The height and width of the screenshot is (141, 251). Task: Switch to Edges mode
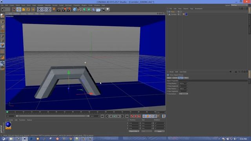coord(2,41)
